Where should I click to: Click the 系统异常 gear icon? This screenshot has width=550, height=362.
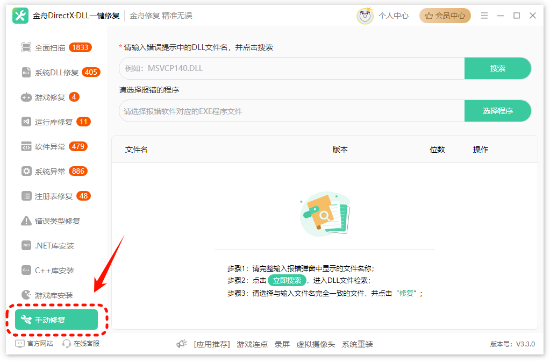pos(26,171)
